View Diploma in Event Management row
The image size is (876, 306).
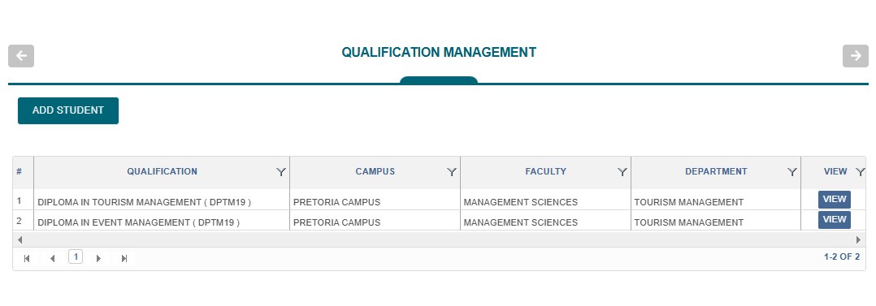tap(834, 219)
